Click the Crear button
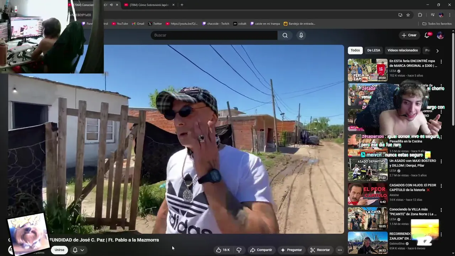This screenshot has width=455, height=256. 409,35
